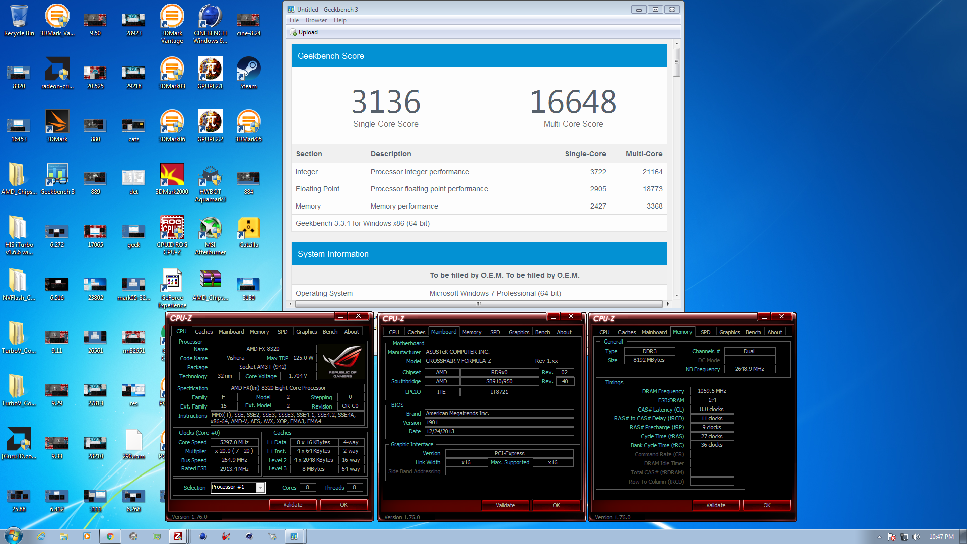
Task: Click the Upload button in Geekbench
Action: (x=304, y=32)
